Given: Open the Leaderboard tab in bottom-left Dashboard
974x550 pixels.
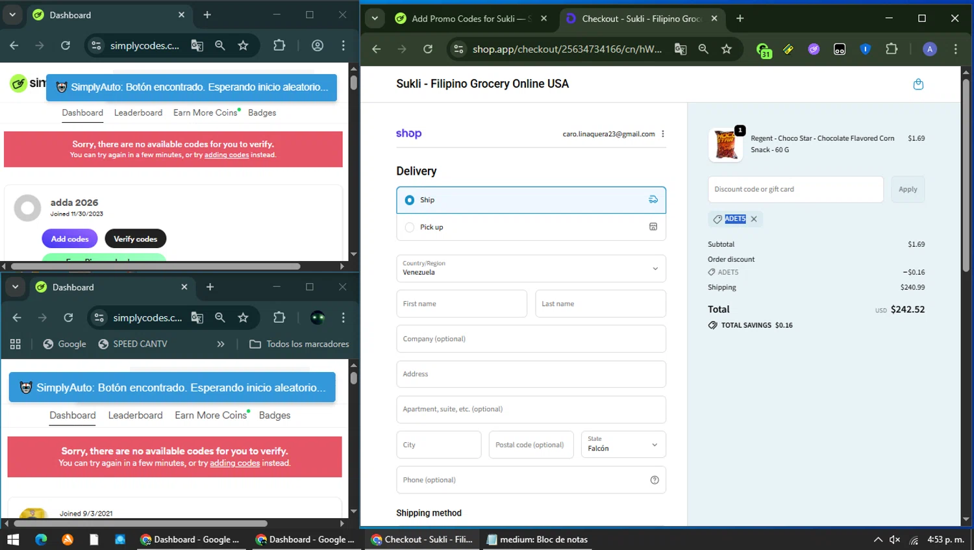Looking at the screenshot, I should click(136, 415).
